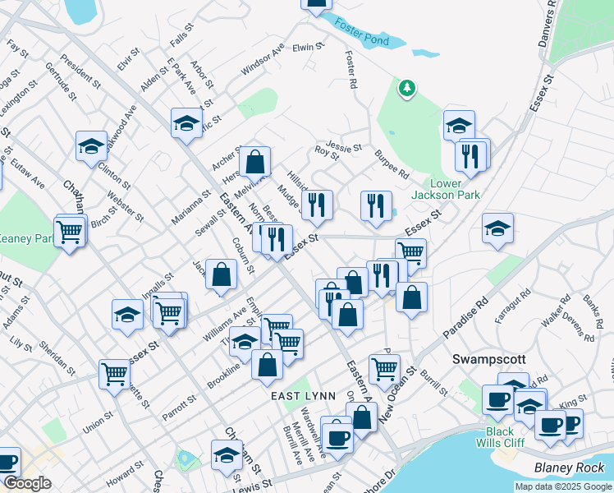Click the Google logo
614x493 pixels.
point(27,483)
